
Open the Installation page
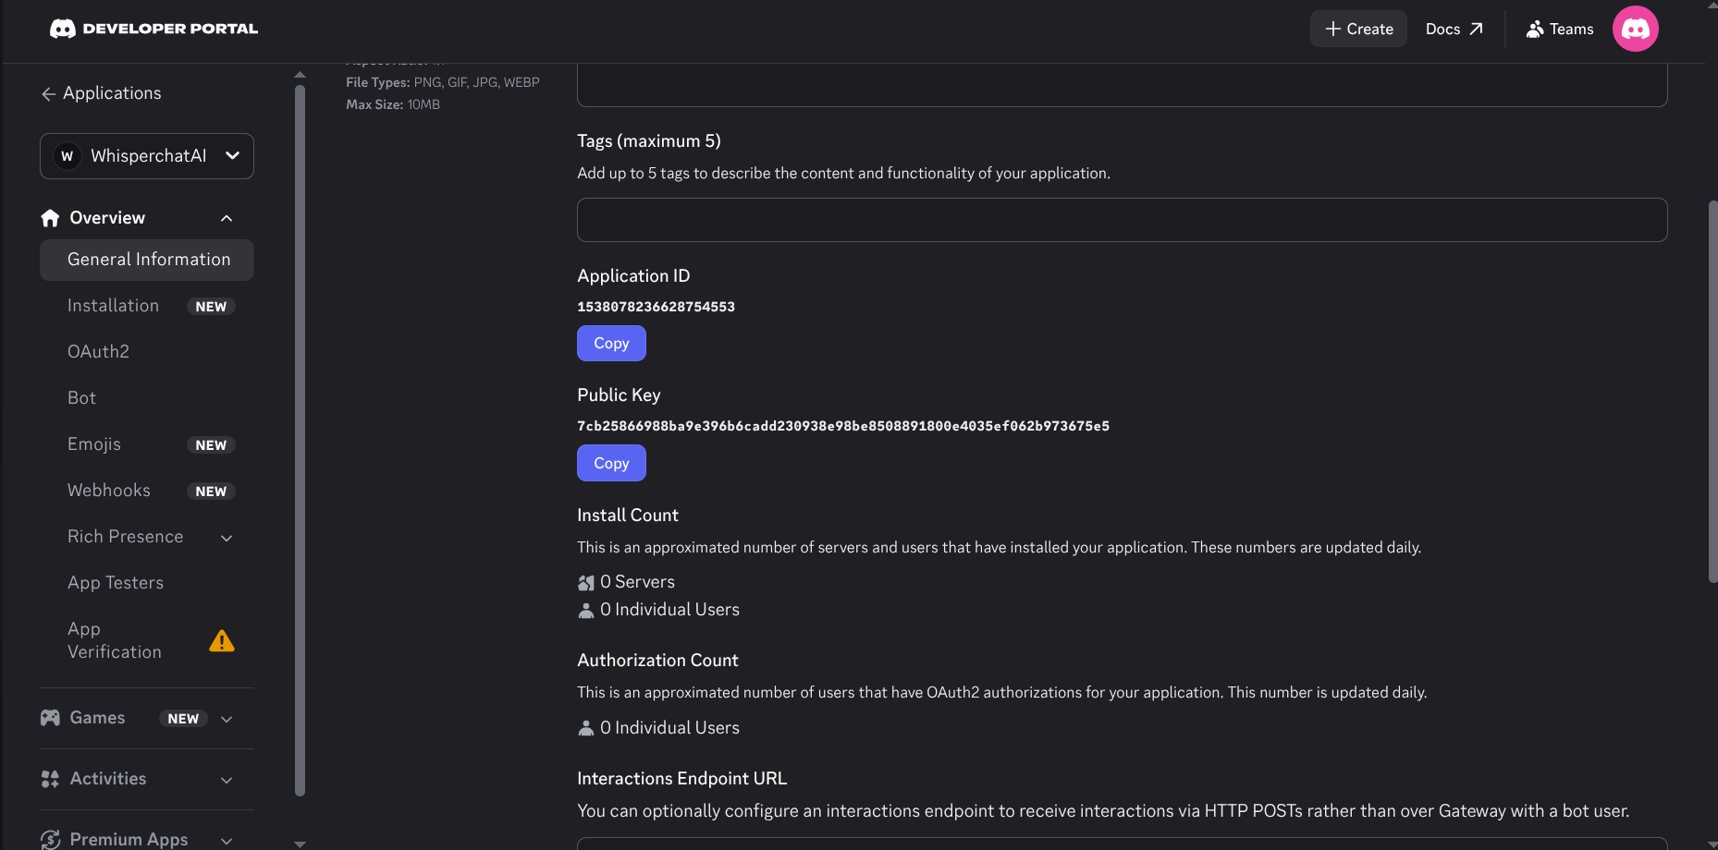pos(113,306)
